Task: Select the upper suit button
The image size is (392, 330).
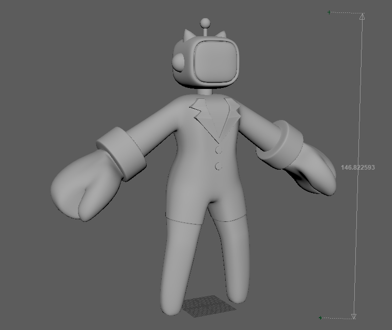Action: (218, 151)
